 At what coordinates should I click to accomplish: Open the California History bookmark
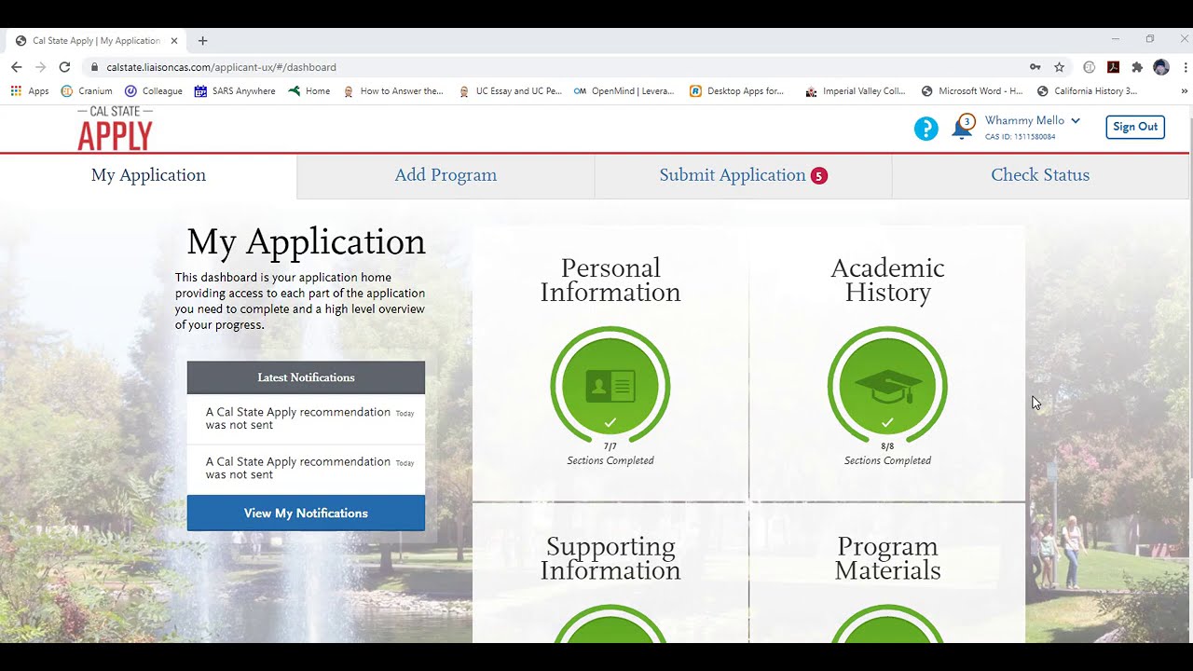[1088, 91]
